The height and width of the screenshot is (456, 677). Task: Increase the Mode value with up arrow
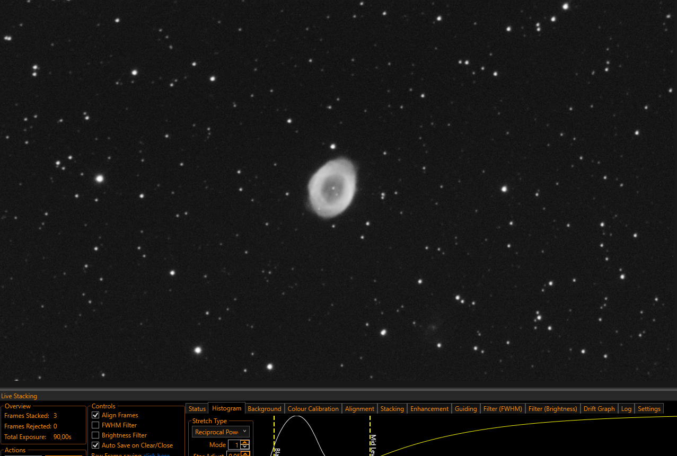coord(244,443)
